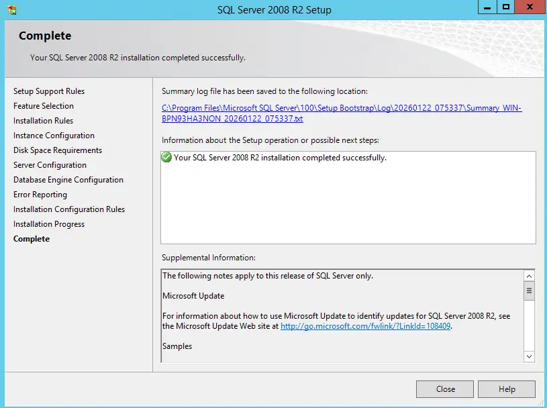This screenshot has width=547, height=408.
Task: Click the Close button
Action: [444, 389]
